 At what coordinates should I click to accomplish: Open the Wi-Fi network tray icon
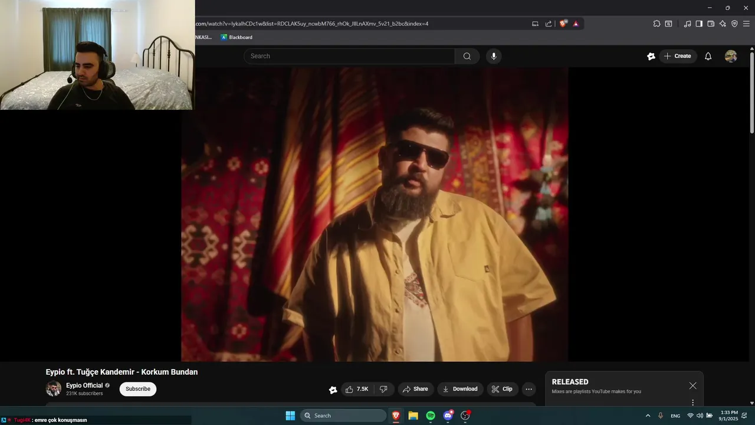click(690, 416)
